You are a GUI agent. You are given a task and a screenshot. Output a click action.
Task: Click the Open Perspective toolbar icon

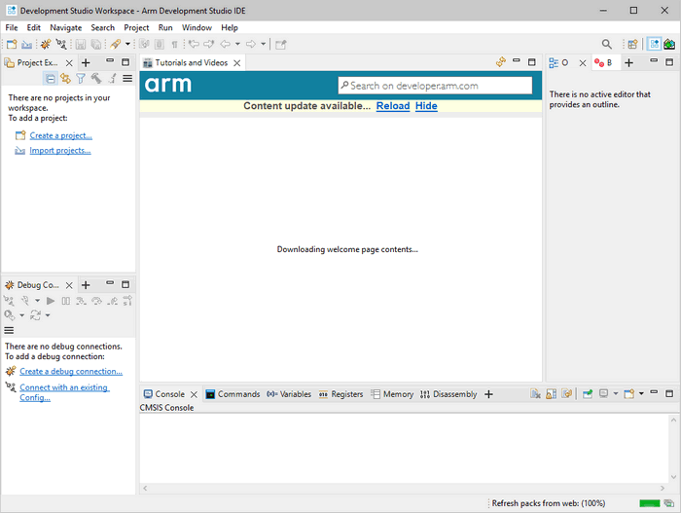[x=632, y=44]
